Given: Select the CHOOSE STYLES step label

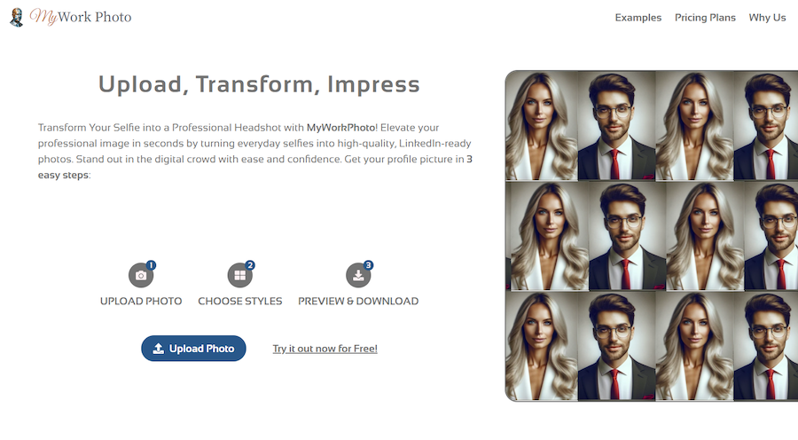Looking at the screenshot, I should pos(239,301).
